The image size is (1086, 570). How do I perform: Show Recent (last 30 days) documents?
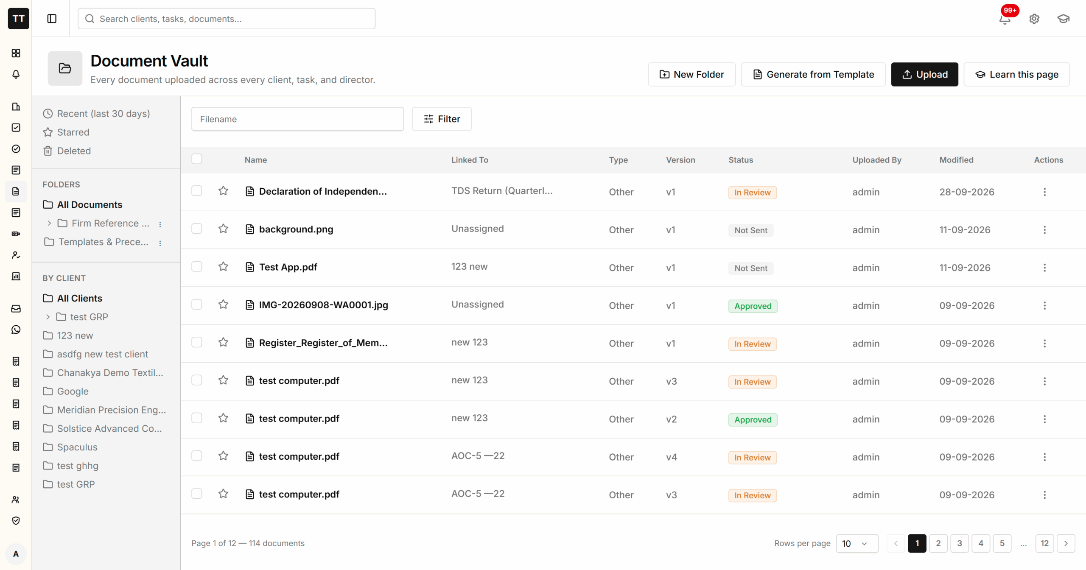[97, 114]
